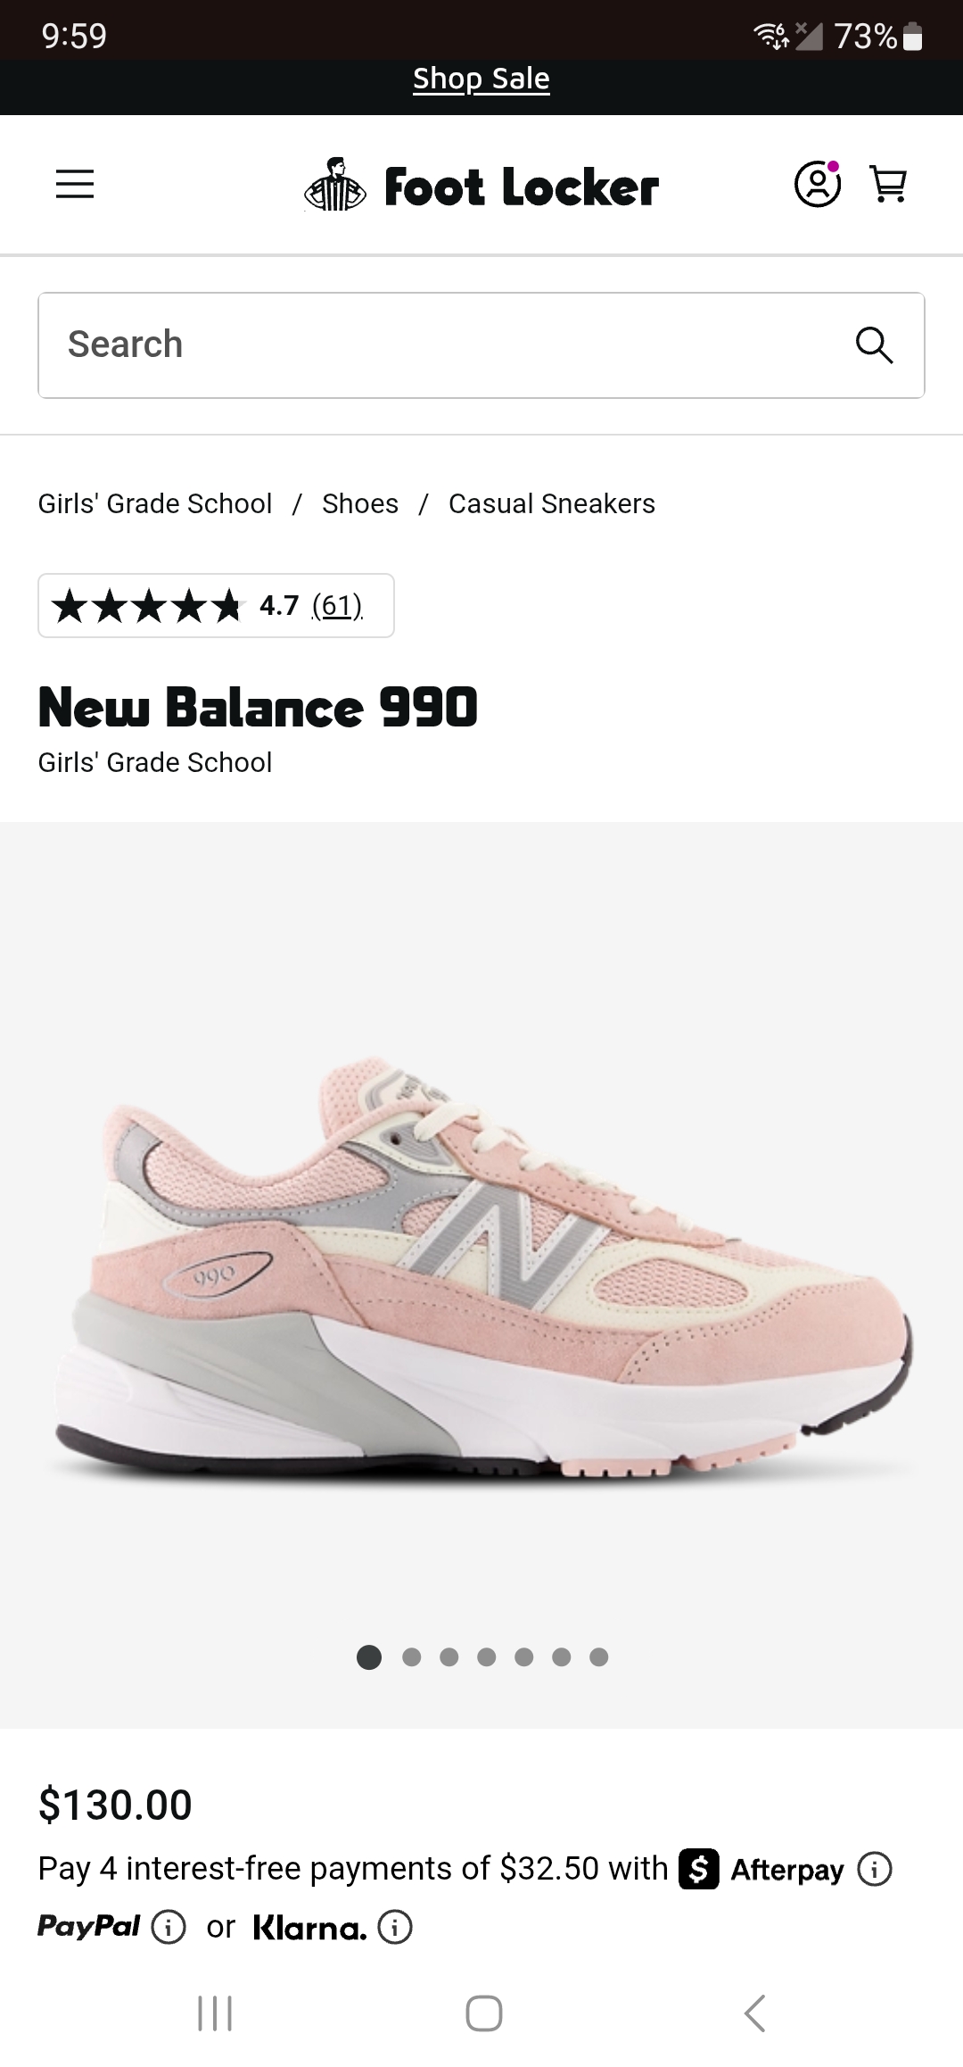Go to Girls' Grade School breadcrumb
This screenshot has width=963, height=2067.
click(x=155, y=503)
